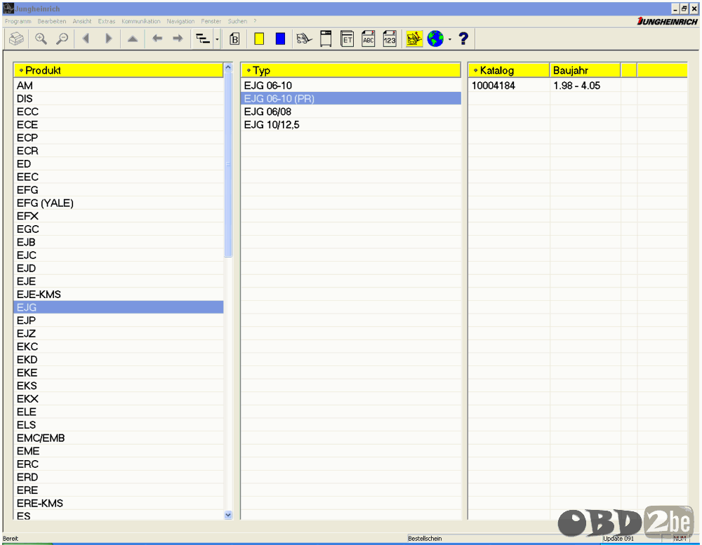Click the print icon in the toolbar
Screen dimensions: 702x545
[16, 39]
